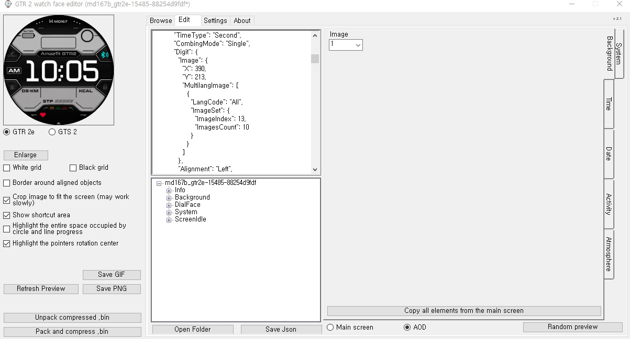Click the "ImagesCount": 10 JSON line
This screenshot has width=630, height=339.
[x=222, y=127]
